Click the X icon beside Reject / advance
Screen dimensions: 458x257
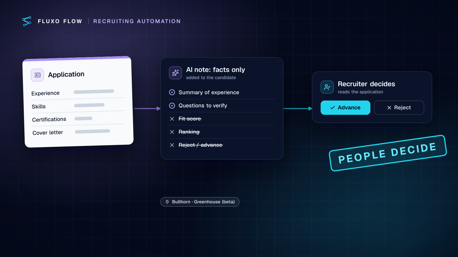172,145
